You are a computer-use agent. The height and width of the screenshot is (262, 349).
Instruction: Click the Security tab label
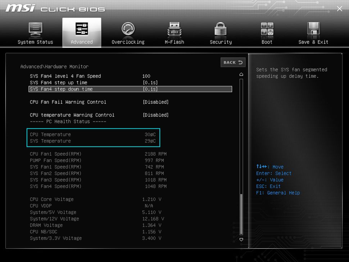point(221,42)
